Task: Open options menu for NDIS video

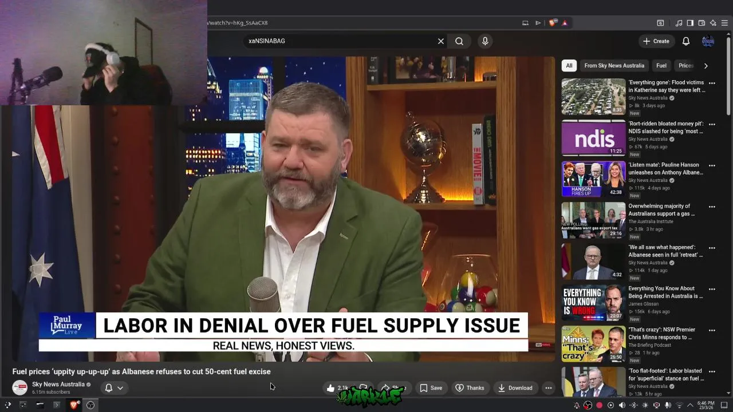Action: (x=712, y=124)
